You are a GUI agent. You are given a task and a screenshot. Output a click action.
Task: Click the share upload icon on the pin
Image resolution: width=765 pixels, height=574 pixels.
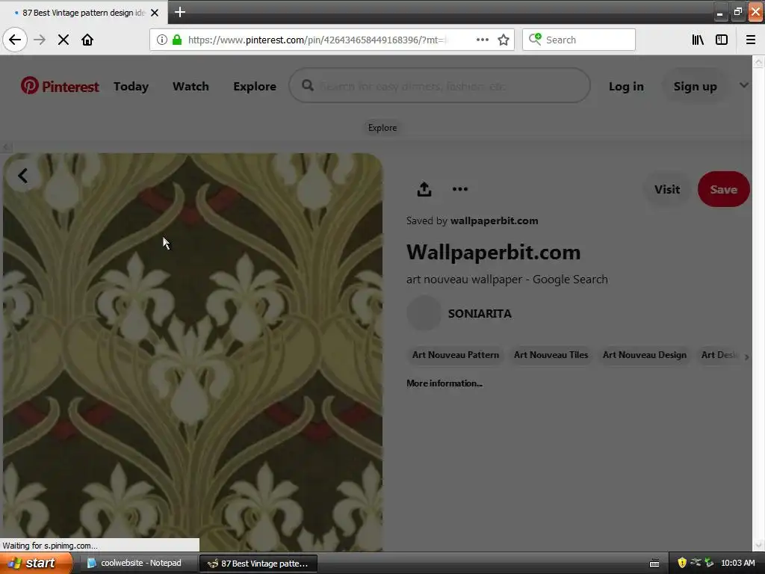click(424, 189)
